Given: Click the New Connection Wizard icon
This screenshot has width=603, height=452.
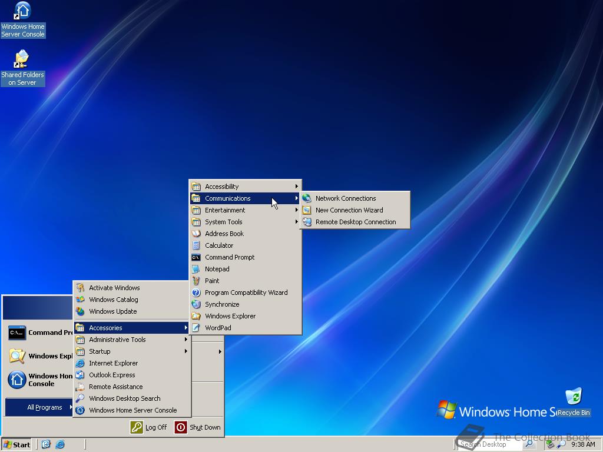Looking at the screenshot, I should click(307, 210).
